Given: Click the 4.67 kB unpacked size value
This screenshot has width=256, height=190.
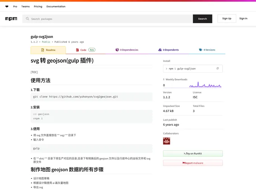Looking at the screenshot, I should coord(168,111).
